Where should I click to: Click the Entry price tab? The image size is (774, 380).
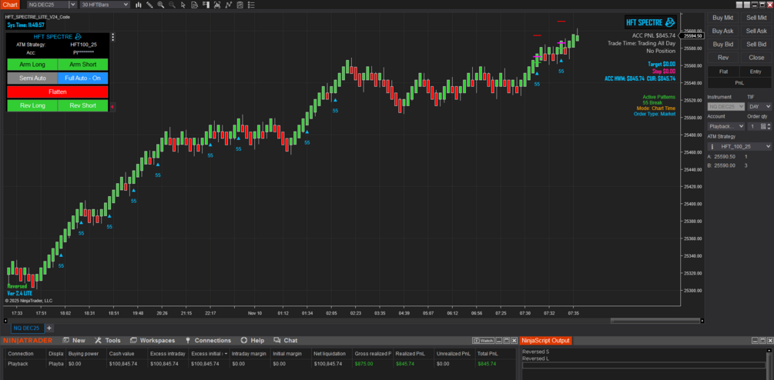coord(756,72)
